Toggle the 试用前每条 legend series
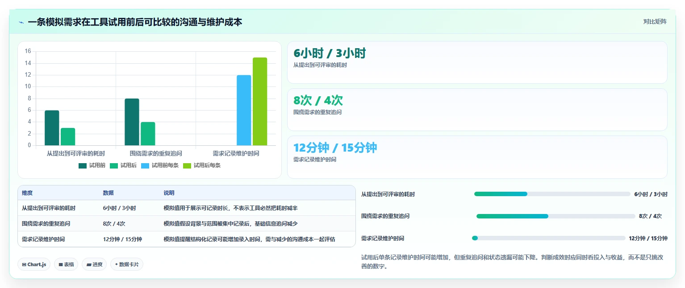 click(x=160, y=165)
